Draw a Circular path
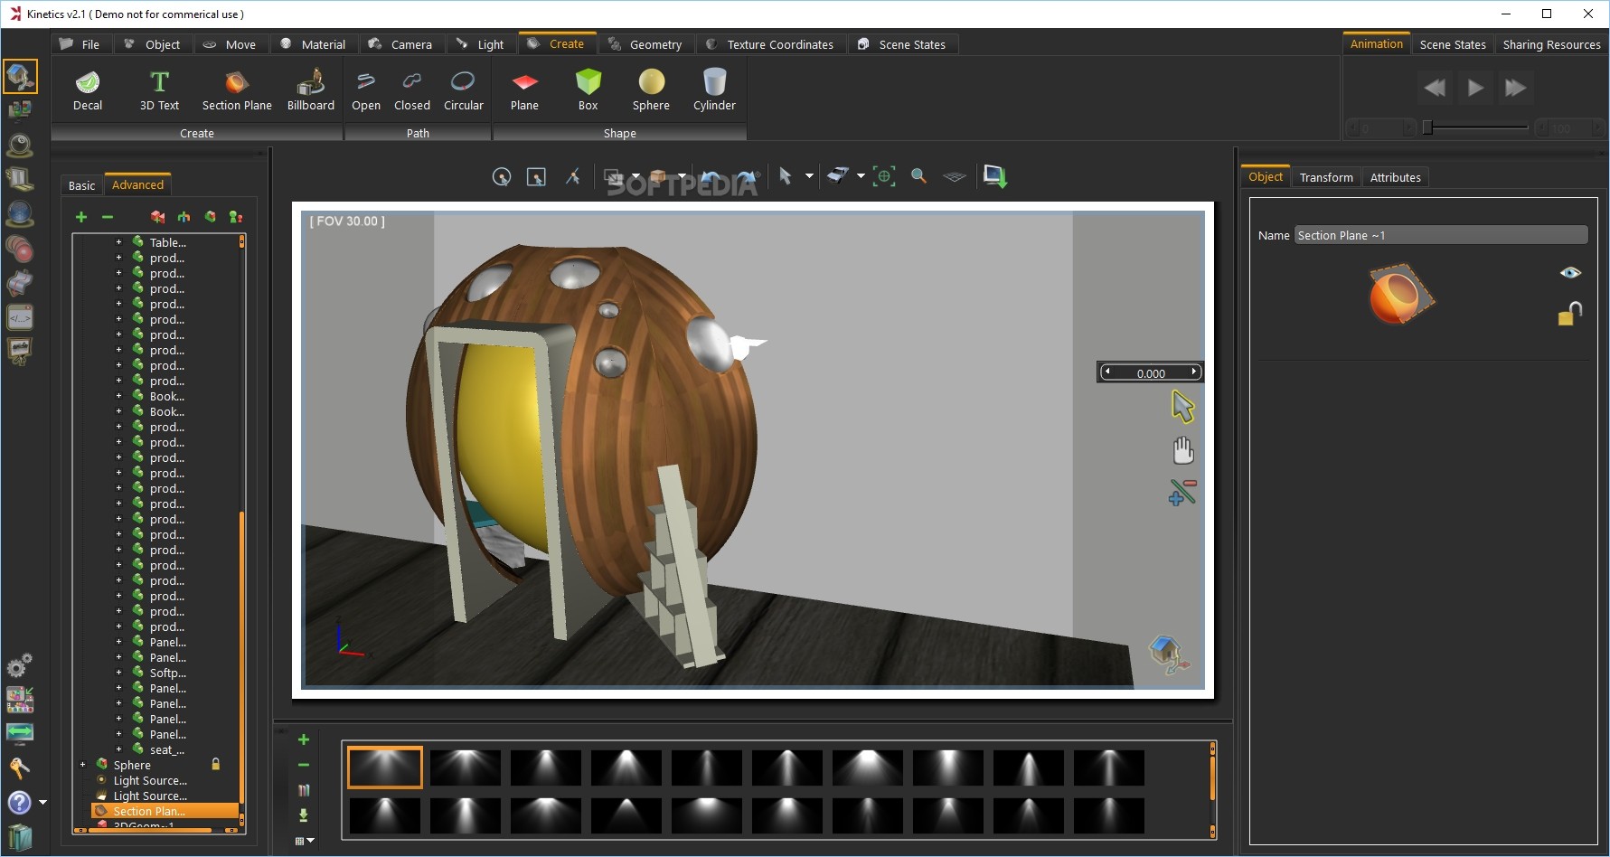 coord(463,90)
